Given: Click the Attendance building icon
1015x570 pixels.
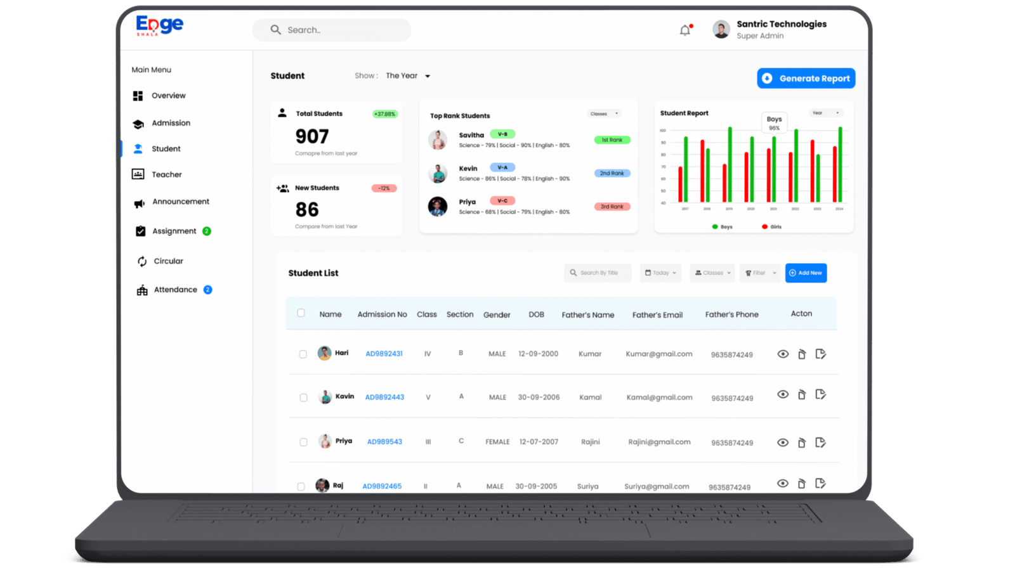Looking at the screenshot, I should pyautogui.click(x=142, y=290).
